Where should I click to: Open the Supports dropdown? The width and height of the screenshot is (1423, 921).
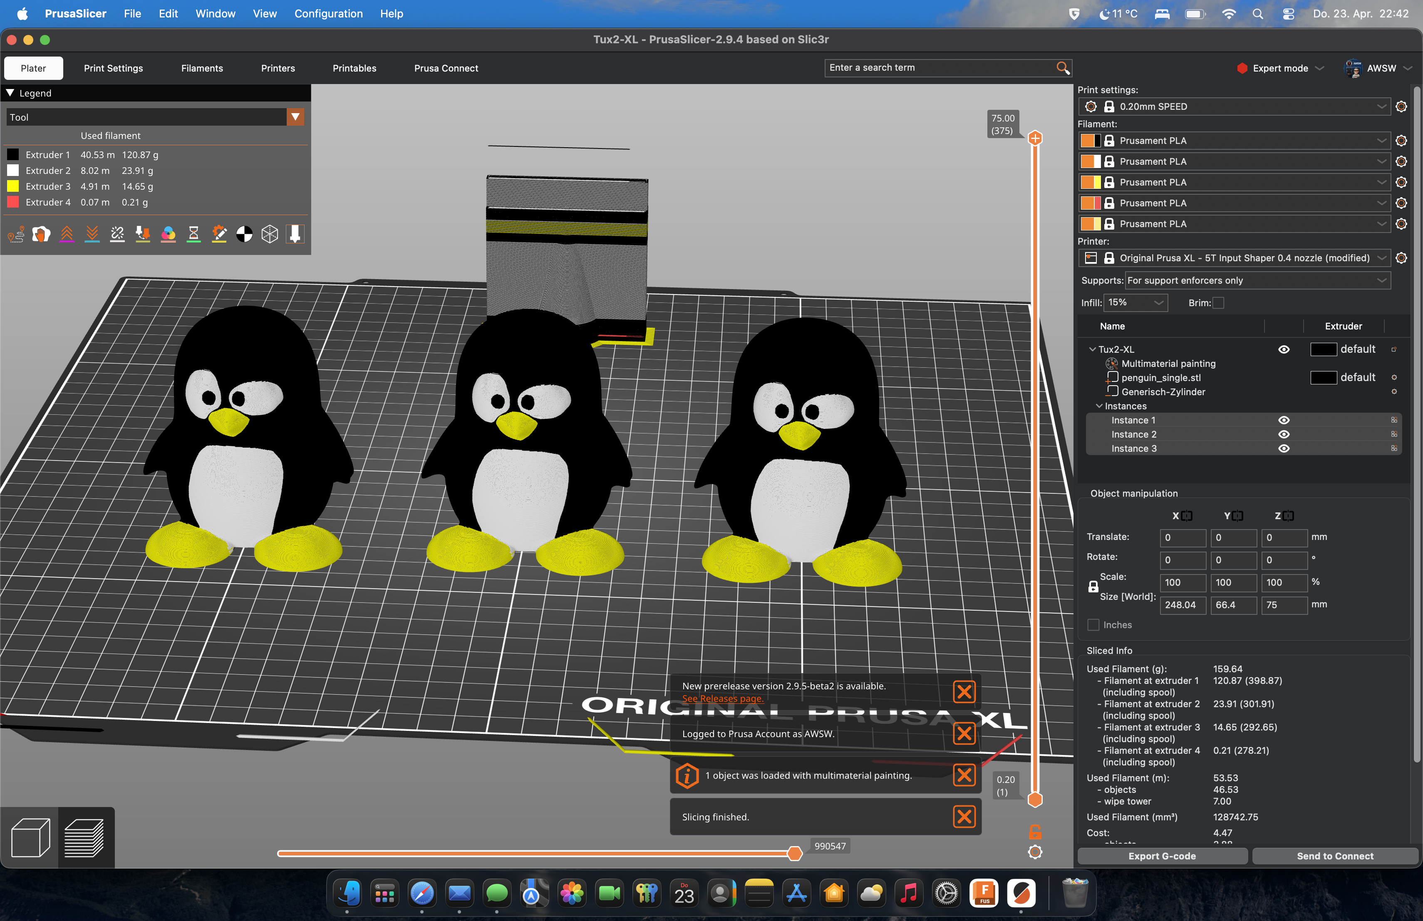[1258, 281]
